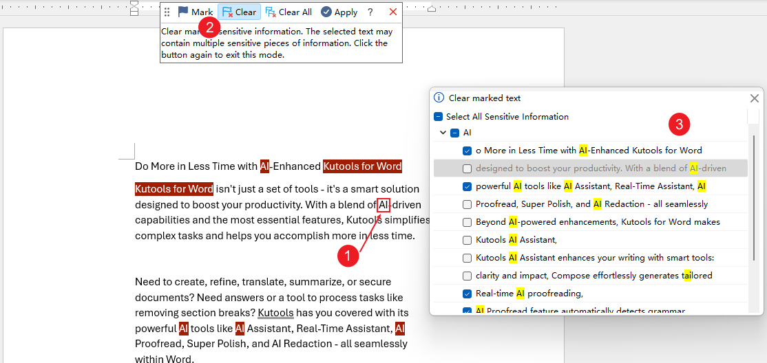Screen dimensions: 767x363
Task: Uncheck "o More in Less Time with AI-Enhanced" row
Action: click(467, 151)
